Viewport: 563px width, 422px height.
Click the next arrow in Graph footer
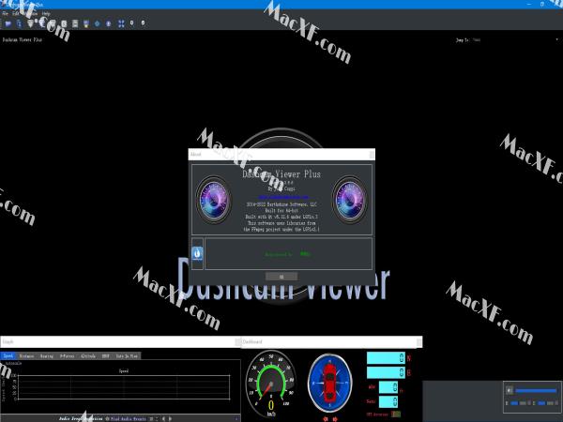(170, 418)
